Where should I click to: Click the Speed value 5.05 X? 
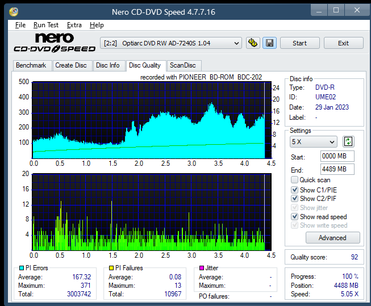click(x=349, y=294)
